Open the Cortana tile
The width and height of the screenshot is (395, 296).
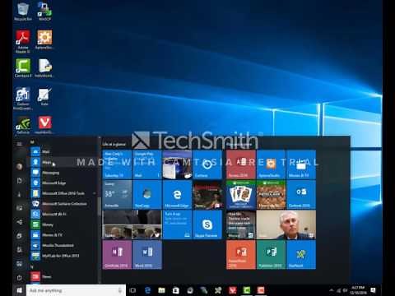(x=207, y=164)
